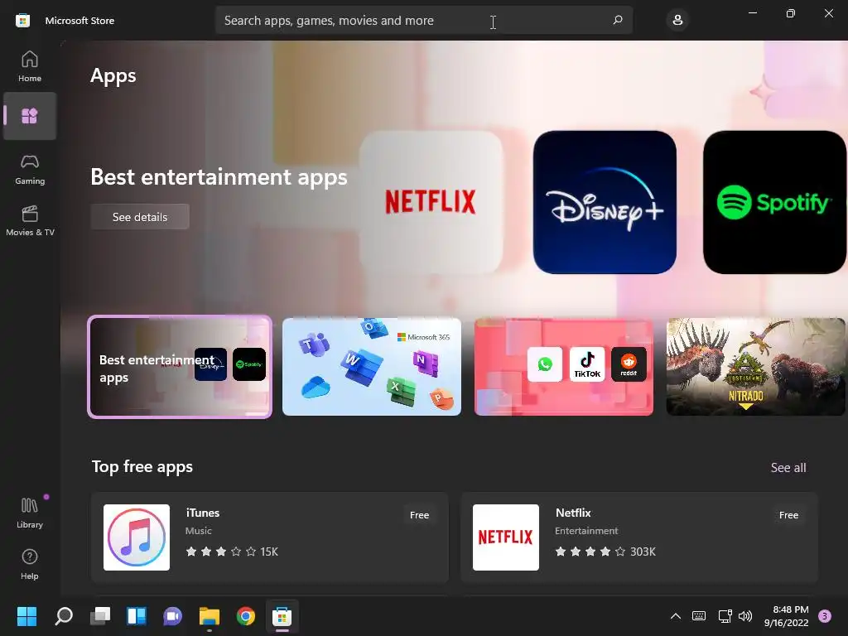Screen dimensions: 848x636
Task: Open volume control tray icon
Action: [745, 615]
